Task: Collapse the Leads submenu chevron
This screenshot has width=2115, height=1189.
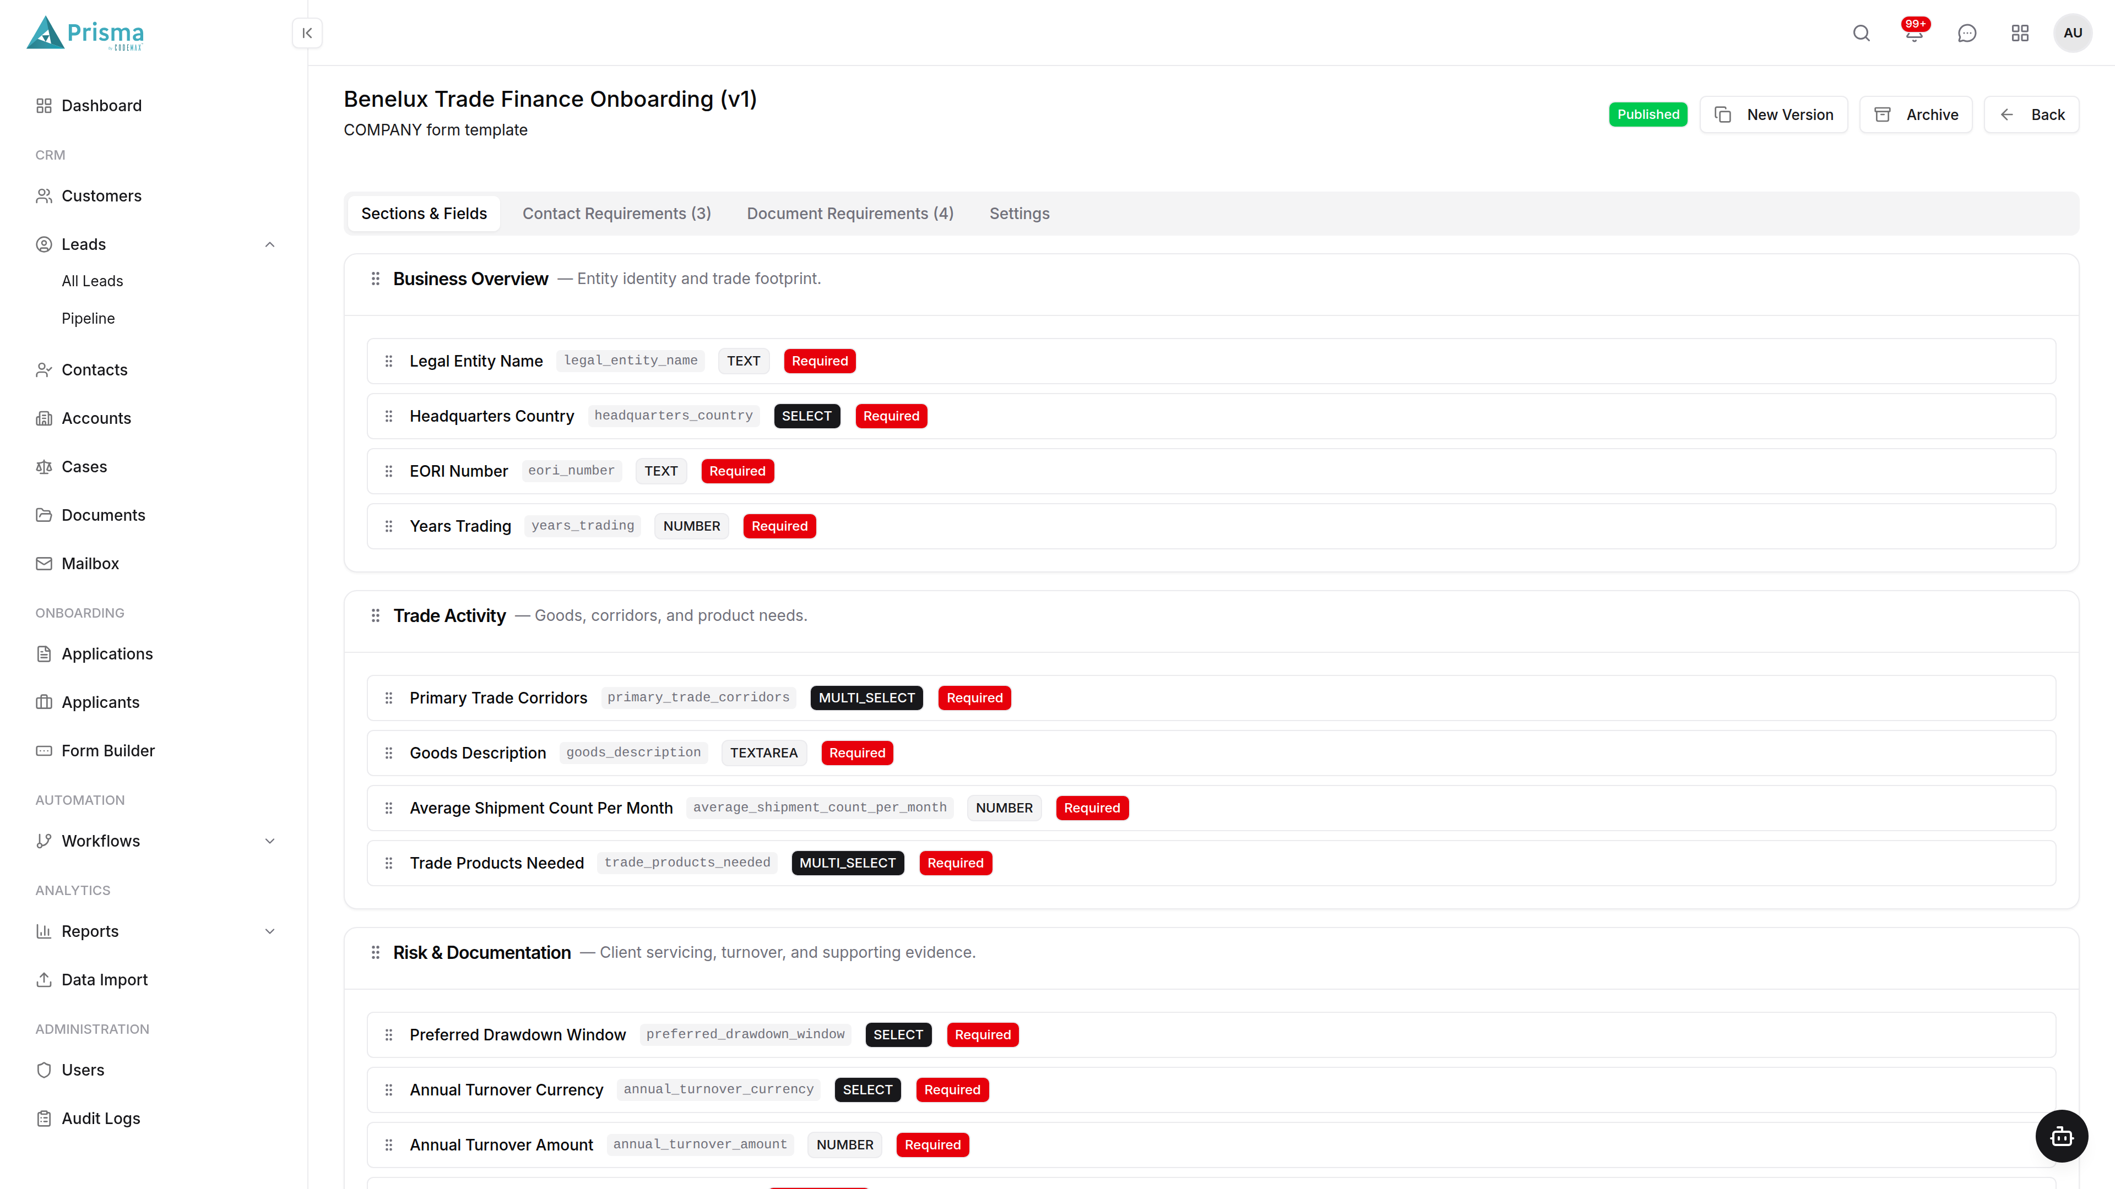Action: 269,244
